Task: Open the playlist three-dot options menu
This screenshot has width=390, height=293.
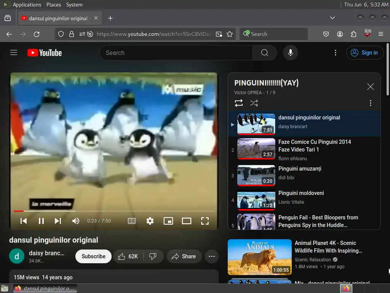Action: click(370, 103)
